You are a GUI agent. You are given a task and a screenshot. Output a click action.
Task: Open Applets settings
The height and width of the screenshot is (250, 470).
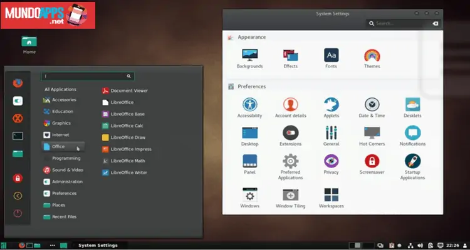[332, 107]
